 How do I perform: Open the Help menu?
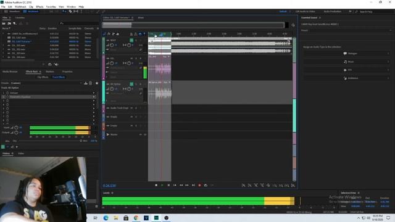click(81, 7)
